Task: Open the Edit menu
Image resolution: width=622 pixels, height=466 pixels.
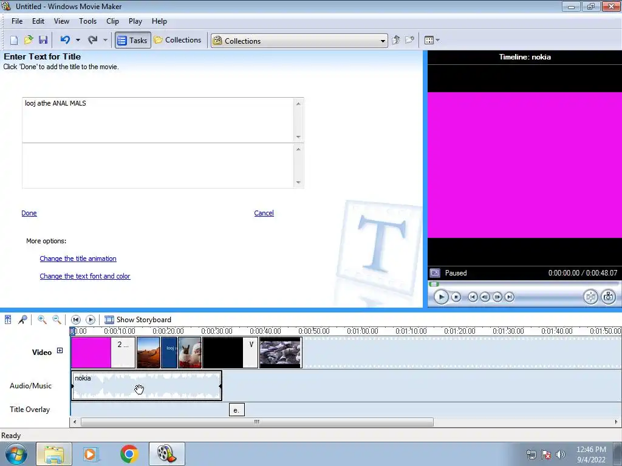Action: pos(38,21)
